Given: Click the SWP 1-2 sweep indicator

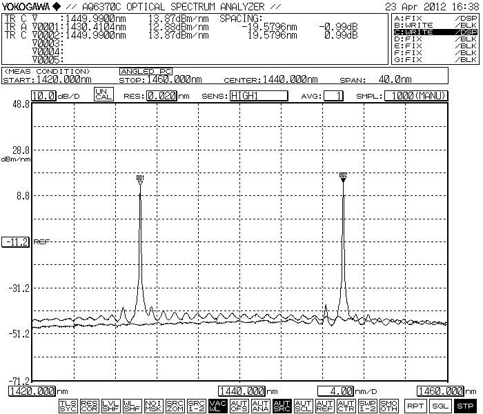Looking at the screenshot, I should coord(368,406).
